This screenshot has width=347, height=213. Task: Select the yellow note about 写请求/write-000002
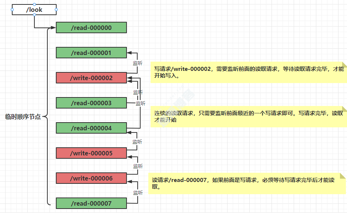(249, 72)
